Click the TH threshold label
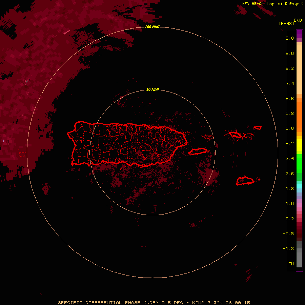The image size is (305, 305). pos(291,264)
